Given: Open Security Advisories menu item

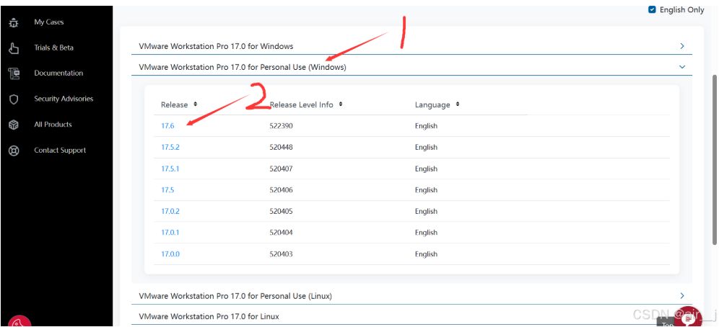Looking at the screenshot, I should [64, 99].
